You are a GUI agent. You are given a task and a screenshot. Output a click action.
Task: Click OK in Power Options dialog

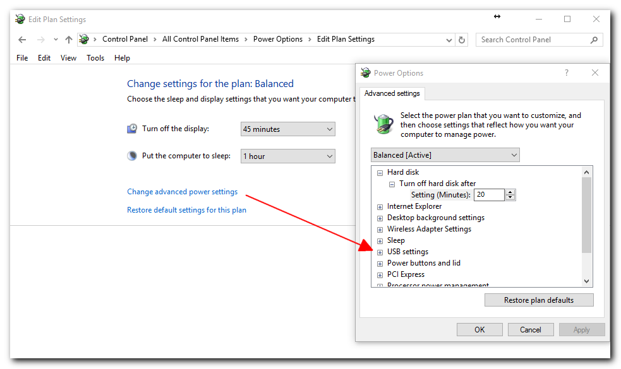pos(479,330)
